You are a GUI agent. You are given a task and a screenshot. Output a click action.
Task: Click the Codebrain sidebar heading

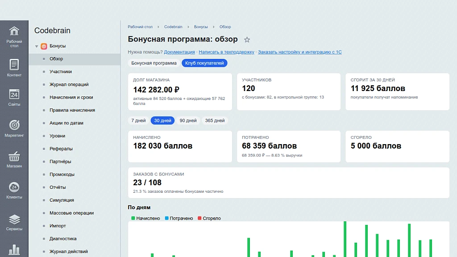pos(52,30)
